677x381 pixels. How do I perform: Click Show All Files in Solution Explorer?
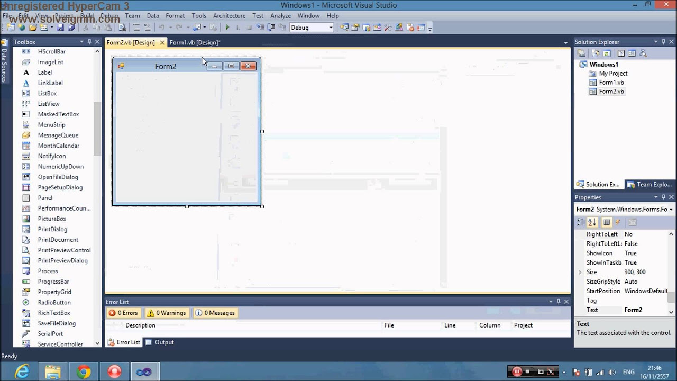[x=596, y=53]
